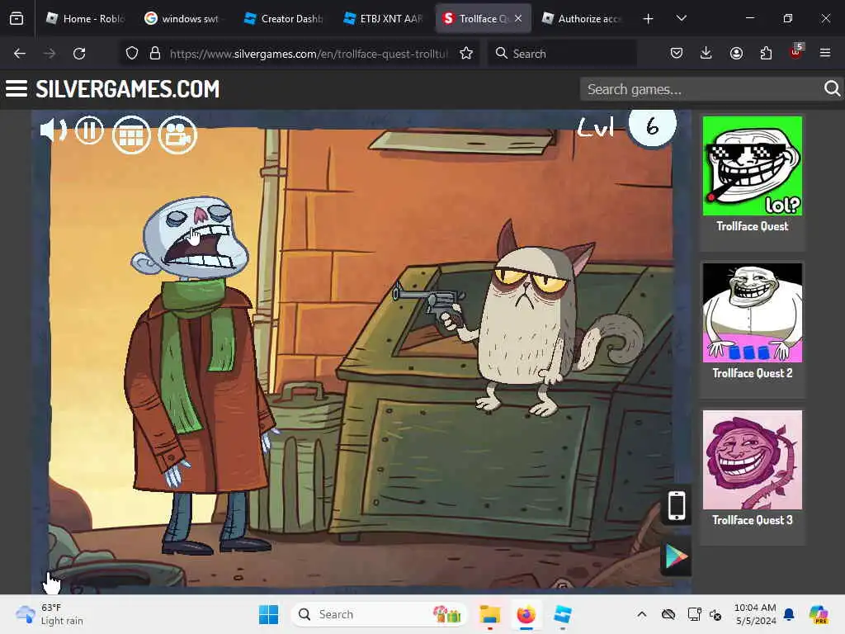Image resolution: width=845 pixels, height=634 pixels.
Task: Open Firefox View icon in tab bar
Action: click(17, 19)
